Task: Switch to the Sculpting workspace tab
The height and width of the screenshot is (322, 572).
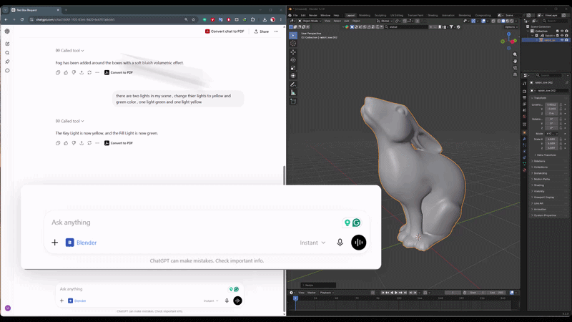Action: point(380,15)
